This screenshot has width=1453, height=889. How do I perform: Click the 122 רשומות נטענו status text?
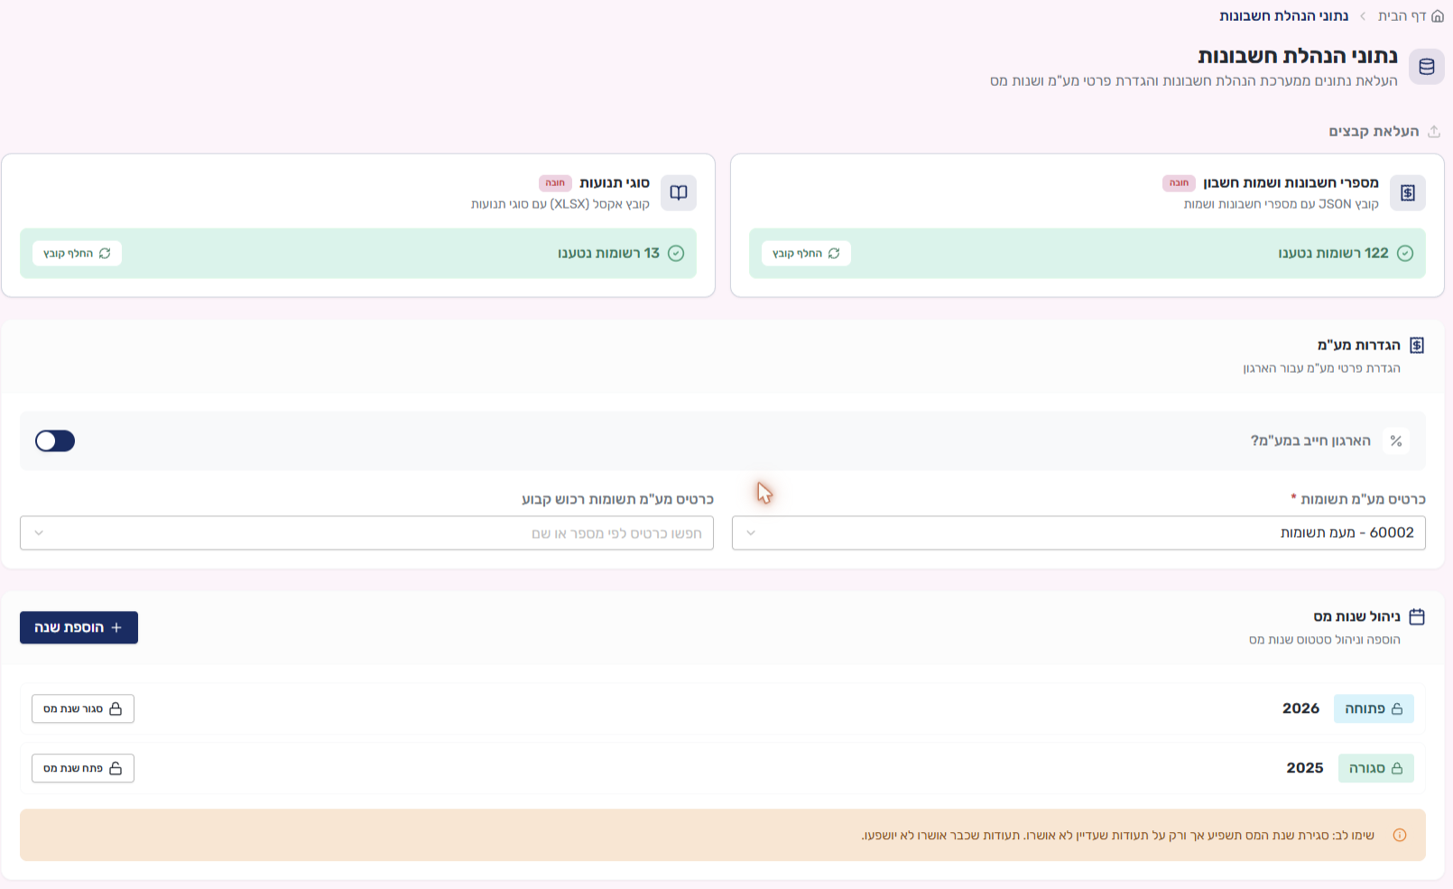tap(1333, 254)
